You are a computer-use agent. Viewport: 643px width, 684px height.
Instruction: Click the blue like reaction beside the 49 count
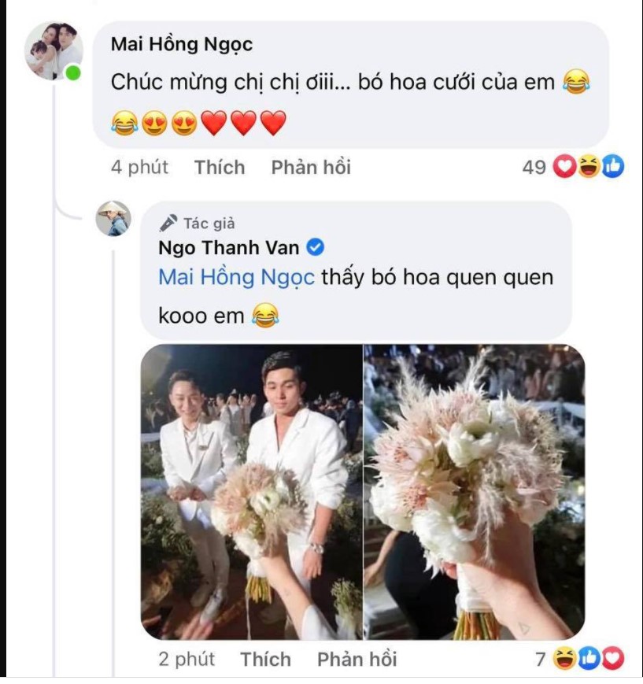(612, 168)
